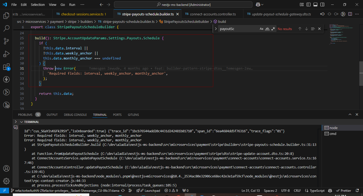Open the Selection menu
The width and height of the screenshot is (363, 196).
point(38,5)
